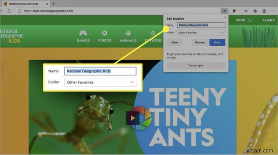Open the user profile avatar icon

click(264, 11)
